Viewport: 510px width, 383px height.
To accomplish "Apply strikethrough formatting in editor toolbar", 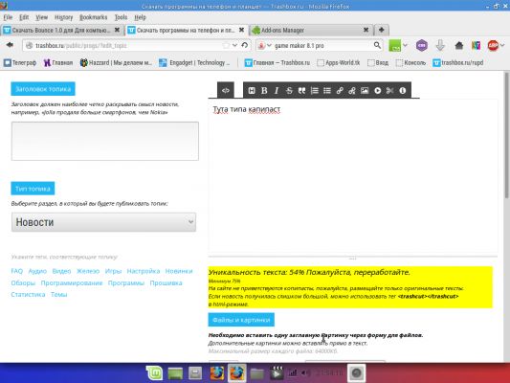I will tap(289, 90).
